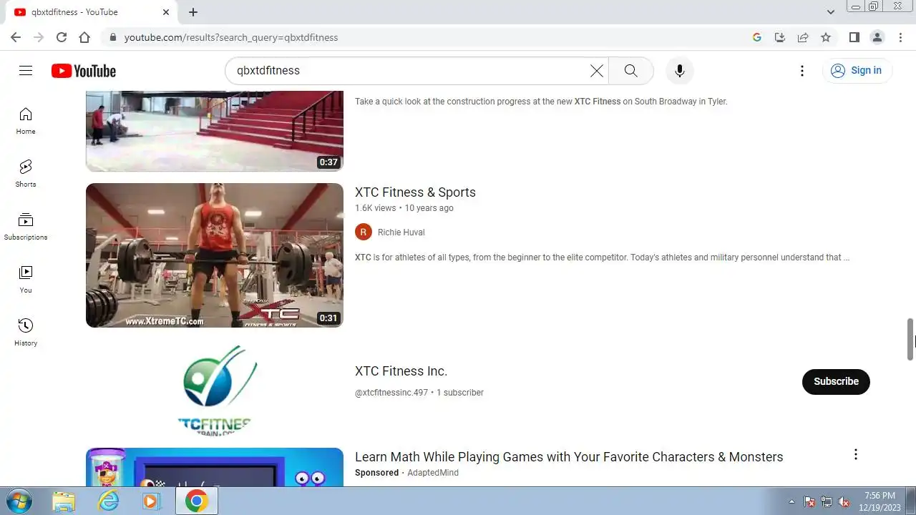Go forward in browser history
916x515 pixels.
pyautogui.click(x=39, y=37)
